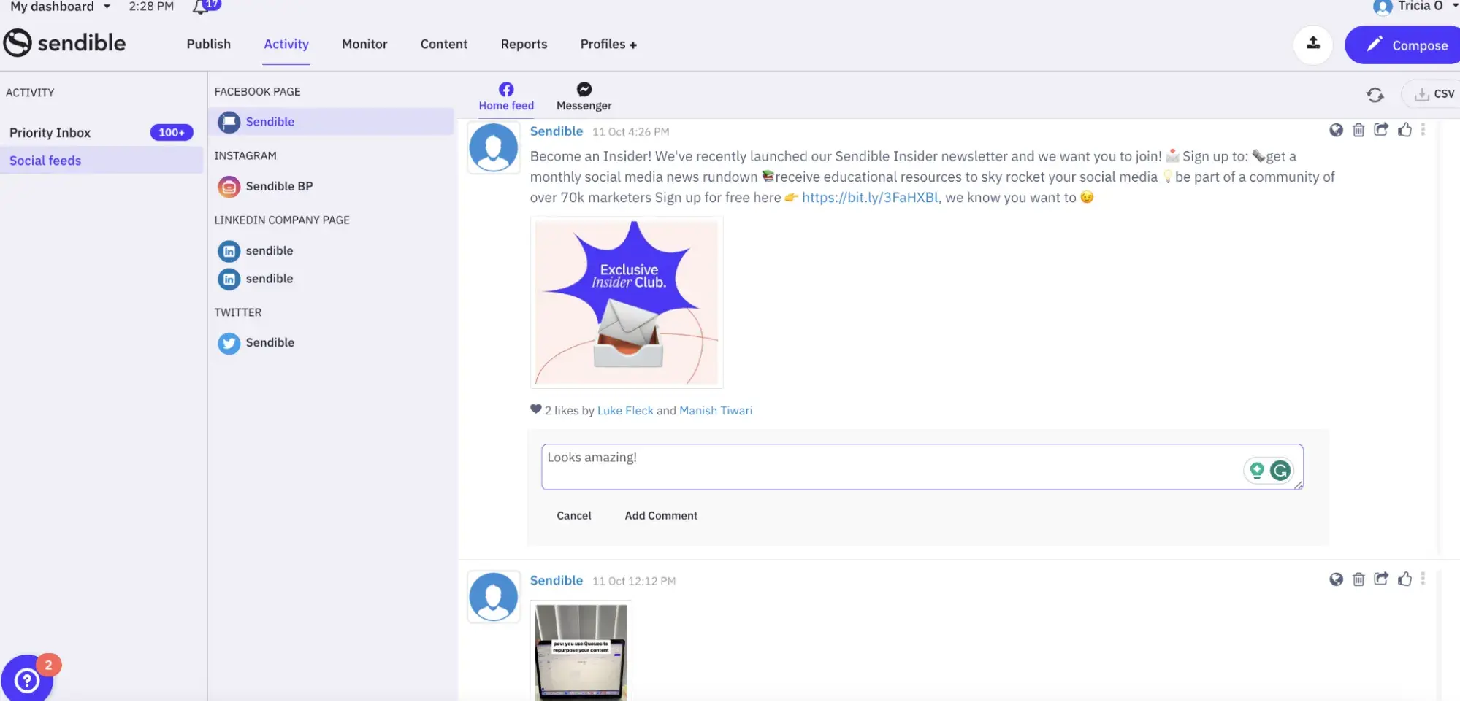This screenshot has height=702, width=1460.
Task: Share the 11 Oct 4:26 PM post
Action: (x=1382, y=130)
